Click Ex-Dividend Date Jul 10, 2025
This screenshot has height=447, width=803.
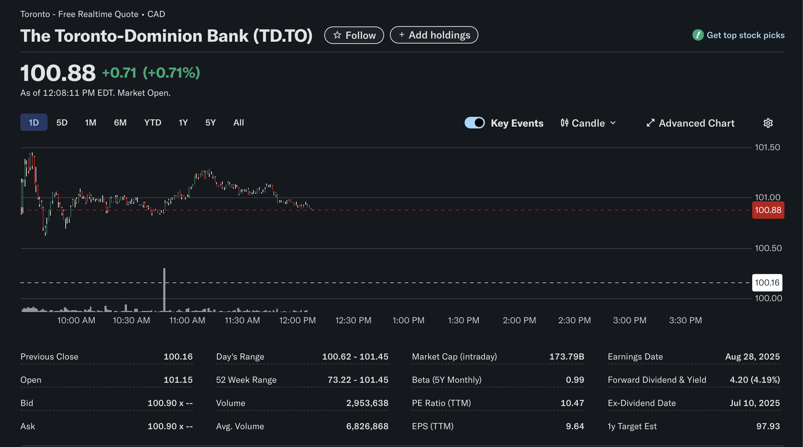tap(755, 403)
